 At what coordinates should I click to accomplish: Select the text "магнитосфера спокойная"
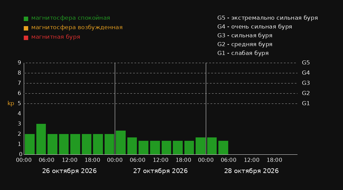[x=71, y=18]
